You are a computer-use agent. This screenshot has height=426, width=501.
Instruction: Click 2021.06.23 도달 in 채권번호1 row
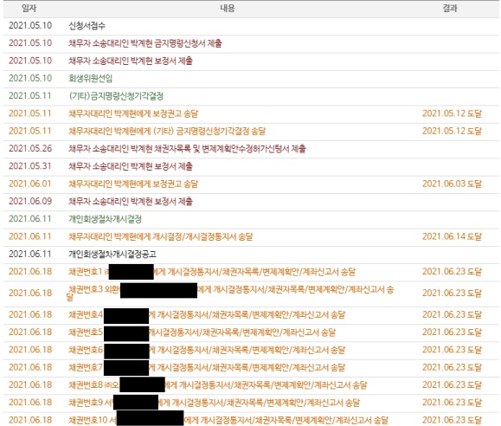453,272
